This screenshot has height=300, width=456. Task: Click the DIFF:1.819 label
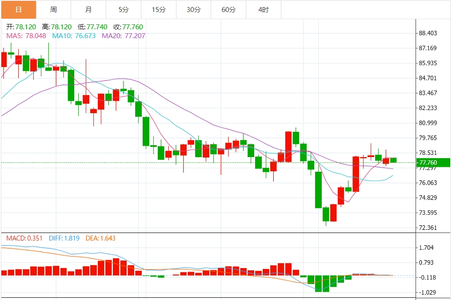click(64, 238)
